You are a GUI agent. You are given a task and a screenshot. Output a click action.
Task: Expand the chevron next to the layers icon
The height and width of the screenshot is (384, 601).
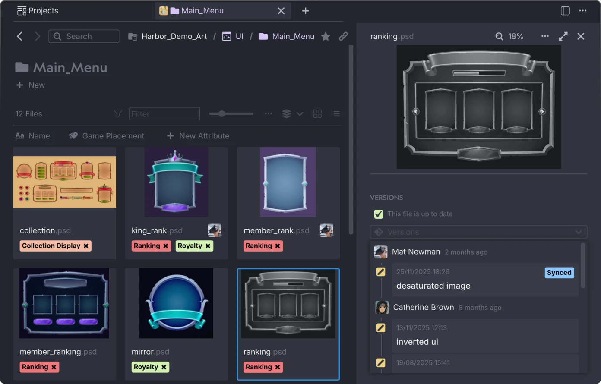point(299,113)
